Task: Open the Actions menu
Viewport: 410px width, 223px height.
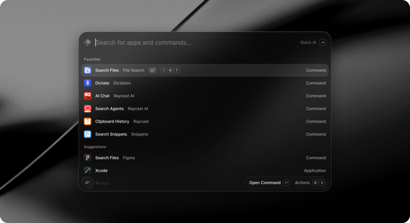Action: click(x=302, y=183)
